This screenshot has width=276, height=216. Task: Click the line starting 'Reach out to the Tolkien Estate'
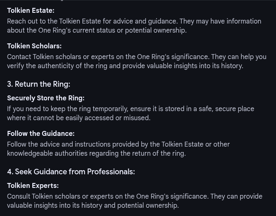[134, 21]
